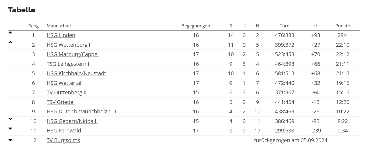Open HSG Gedern/Nidda II team link
This screenshot has width=367, height=151.
click(x=72, y=121)
